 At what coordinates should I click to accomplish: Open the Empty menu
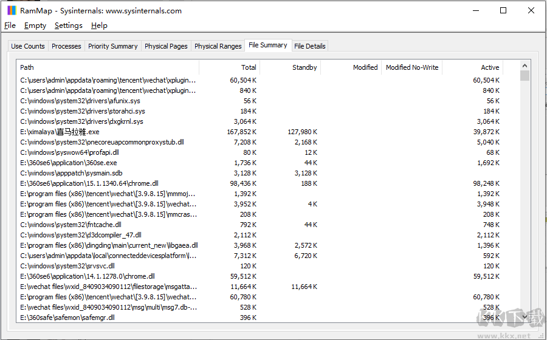pos(35,25)
